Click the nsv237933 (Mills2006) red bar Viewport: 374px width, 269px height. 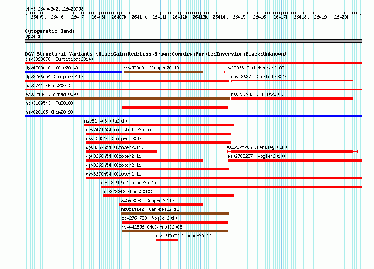point(292,99)
